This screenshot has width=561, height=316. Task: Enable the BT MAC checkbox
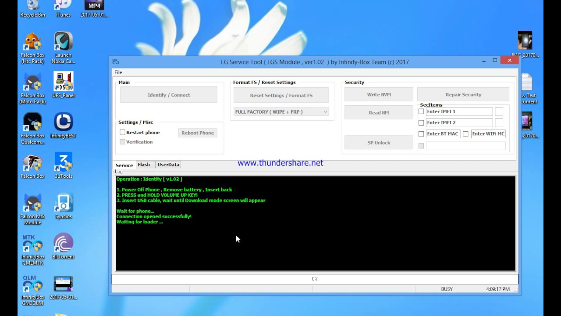421,134
